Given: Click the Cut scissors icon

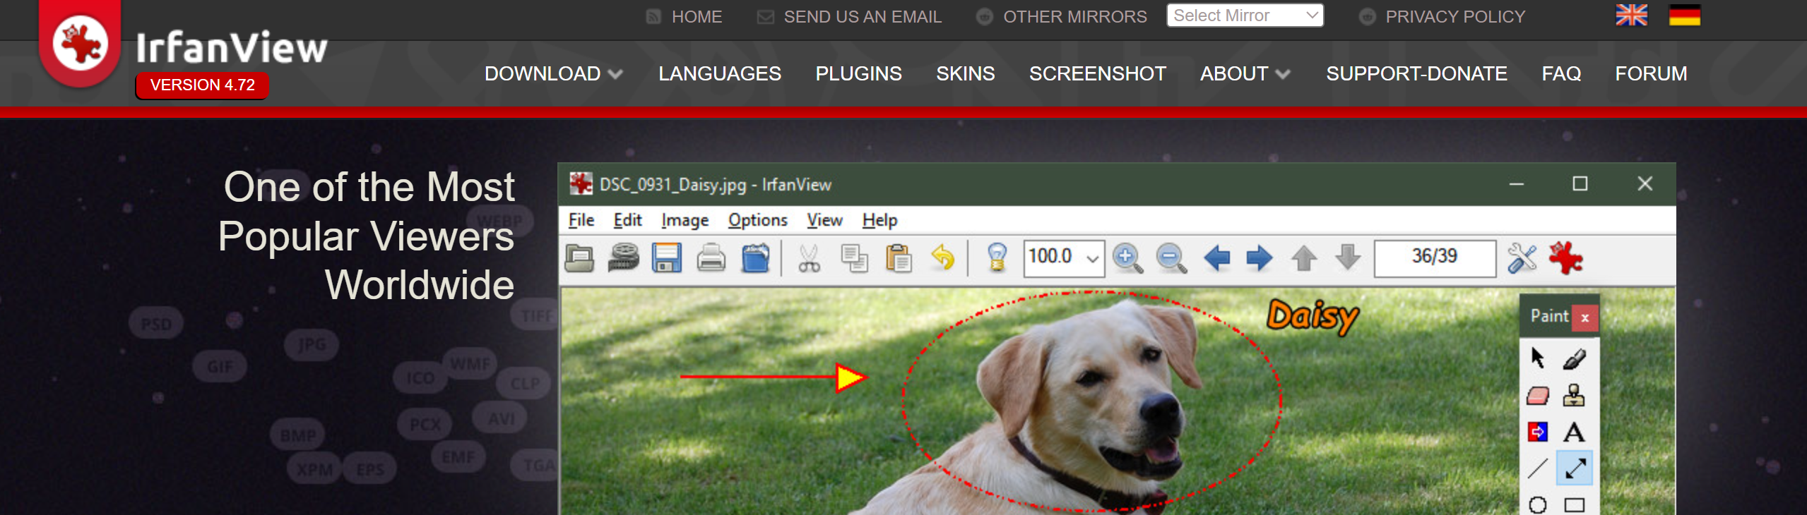Looking at the screenshot, I should coord(810,258).
